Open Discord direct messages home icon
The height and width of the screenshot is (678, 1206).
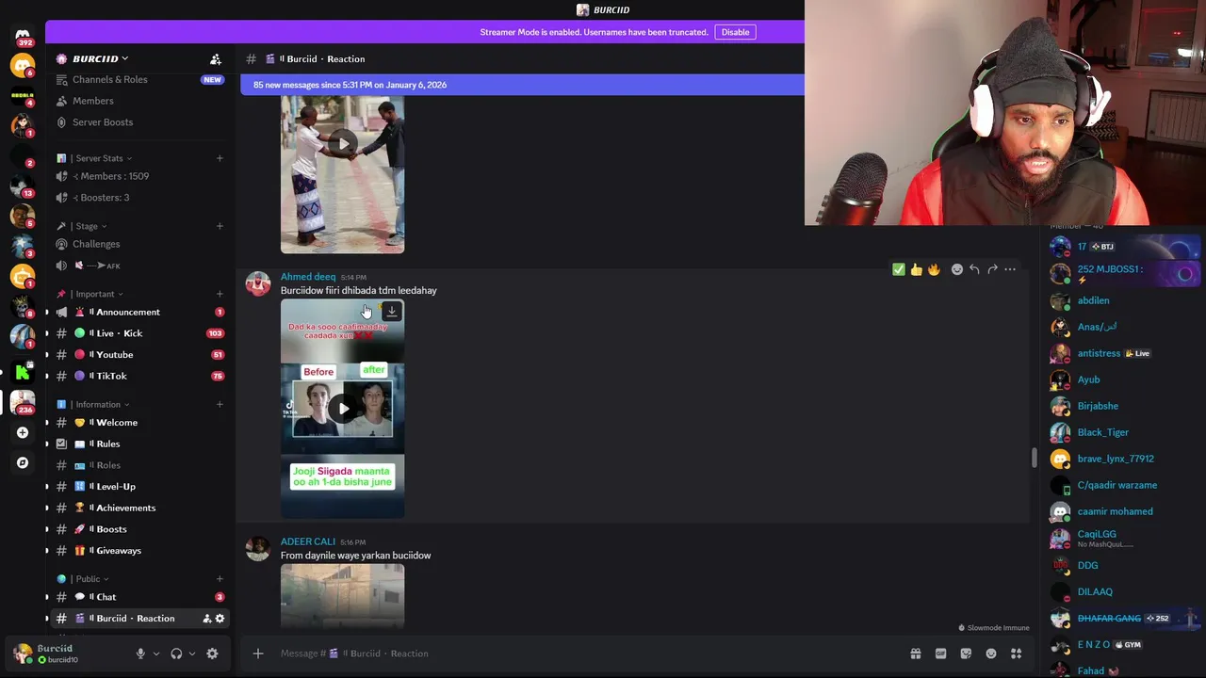click(x=23, y=35)
